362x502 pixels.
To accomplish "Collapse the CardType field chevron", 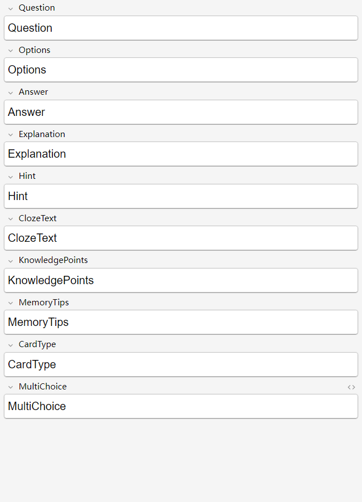I will coord(11,345).
